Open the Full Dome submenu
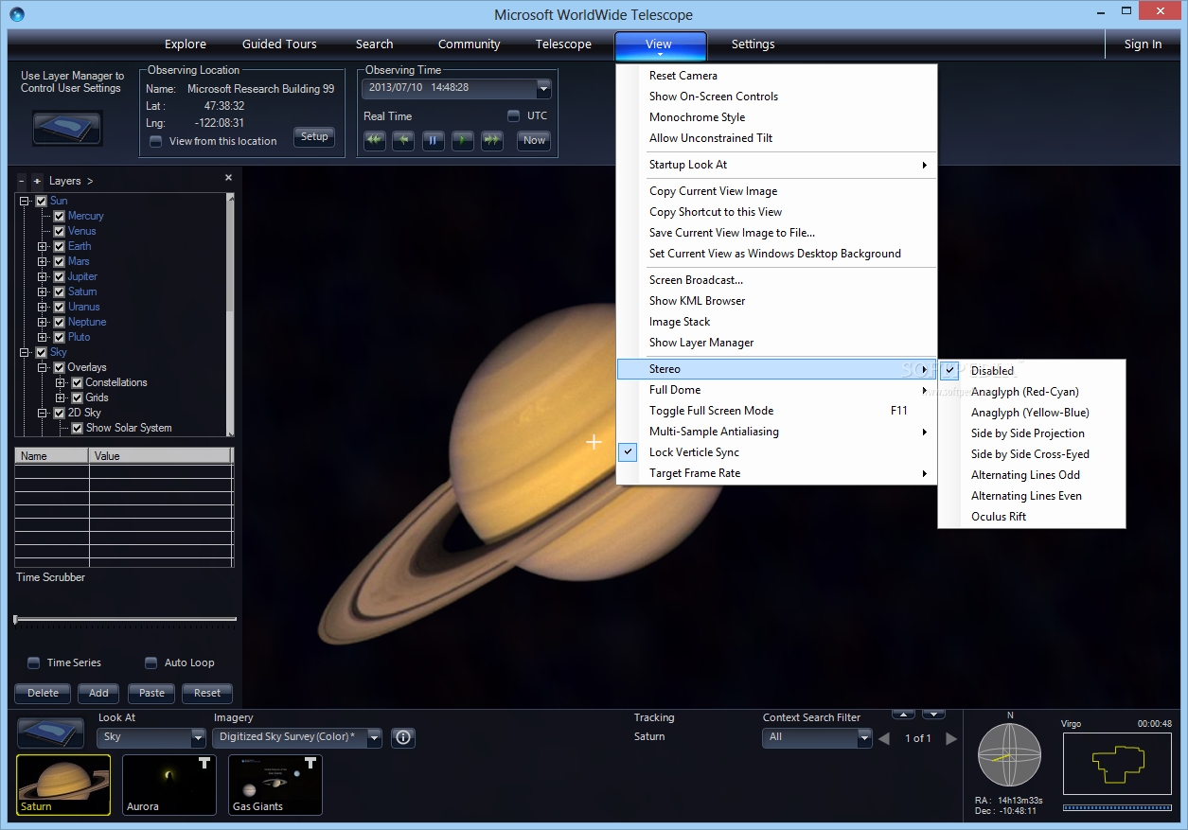This screenshot has width=1188, height=830. coord(776,390)
